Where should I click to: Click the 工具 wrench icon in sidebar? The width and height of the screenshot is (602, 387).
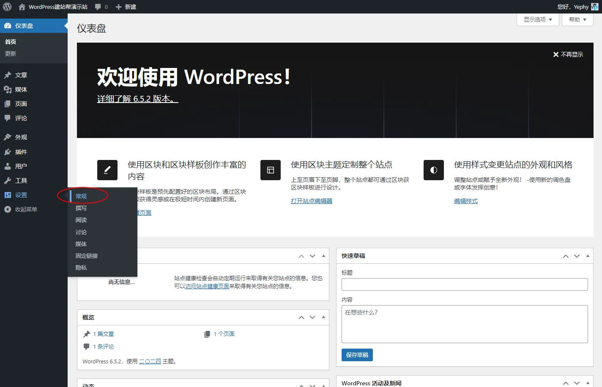tap(8, 181)
